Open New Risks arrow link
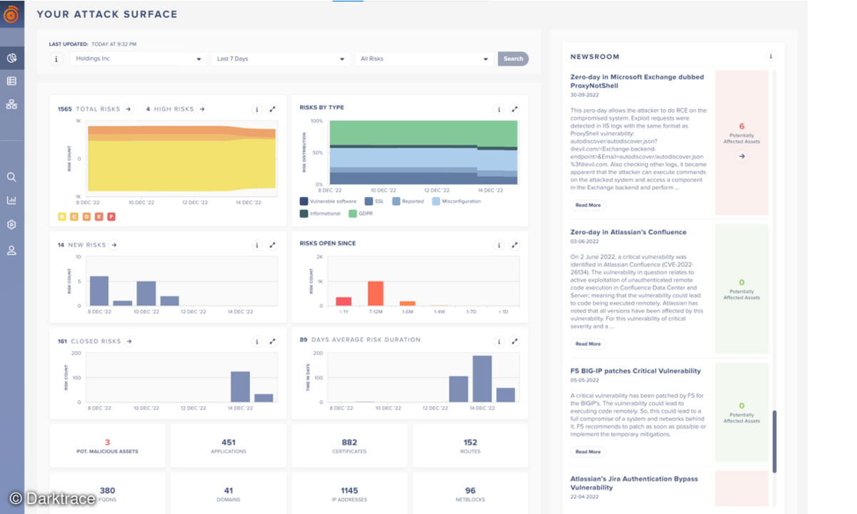Screen dimensions: 857x514 [x=114, y=245]
